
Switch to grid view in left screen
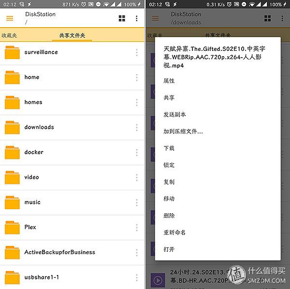point(122,18)
